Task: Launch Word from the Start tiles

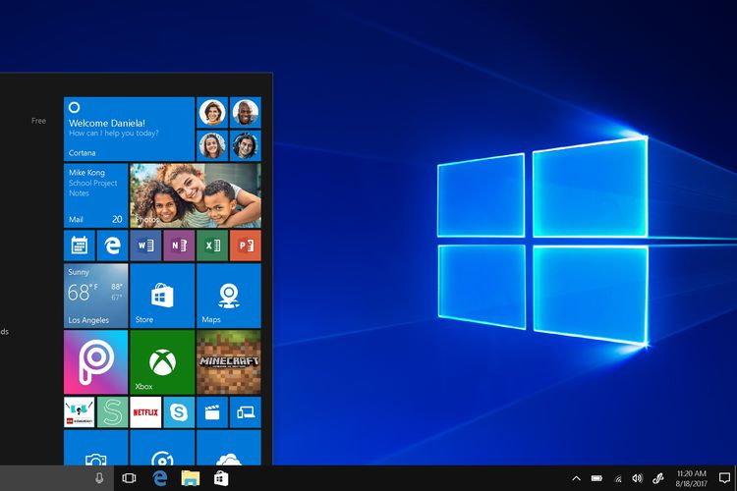Action: click(145, 245)
